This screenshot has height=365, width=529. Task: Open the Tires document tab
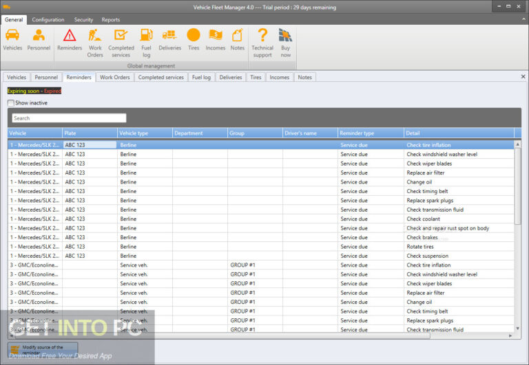[x=256, y=77]
